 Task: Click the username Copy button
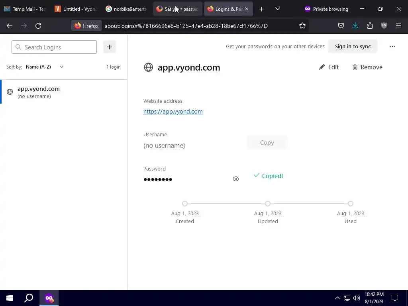click(x=267, y=143)
